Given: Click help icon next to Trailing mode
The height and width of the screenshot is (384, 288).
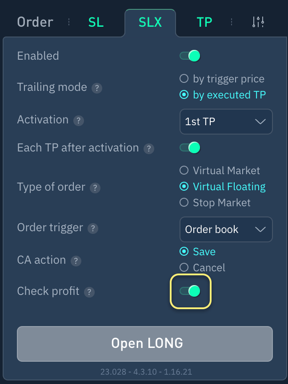Looking at the screenshot, I should pyautogui.click(x=97, y=88).
